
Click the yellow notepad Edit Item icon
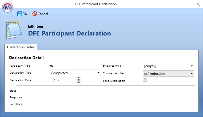pyautogui.click(x=13, y=29)
